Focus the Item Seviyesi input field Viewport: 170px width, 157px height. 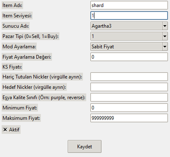click(x=129, y=16)
